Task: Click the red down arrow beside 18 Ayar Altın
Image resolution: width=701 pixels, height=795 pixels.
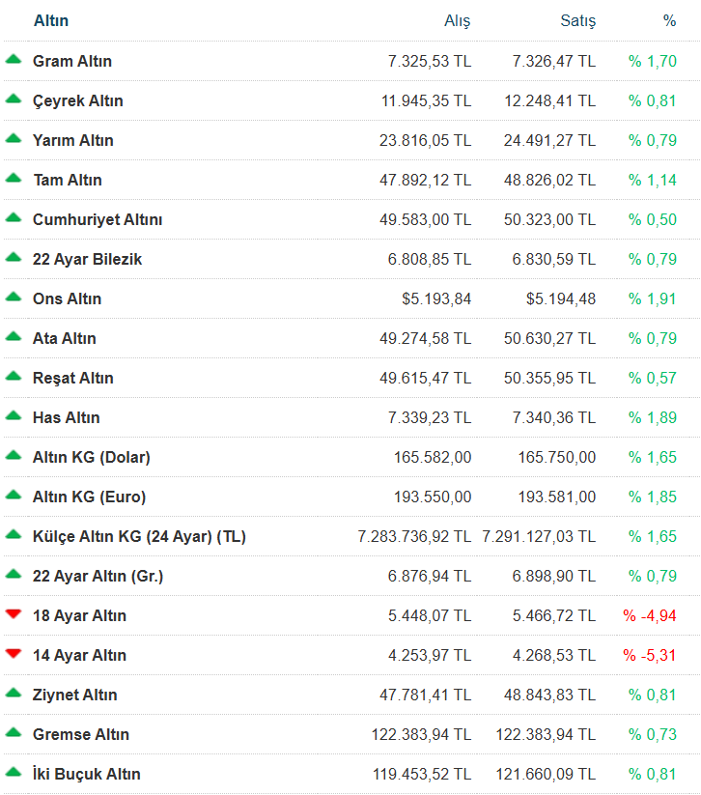Action: 14,614
